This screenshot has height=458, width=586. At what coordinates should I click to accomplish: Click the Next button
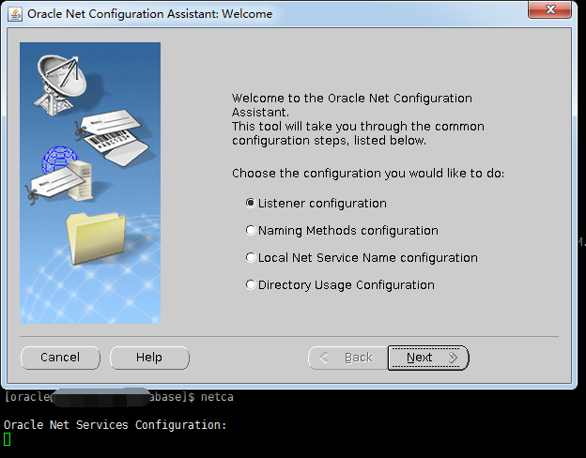coord(428,358)
